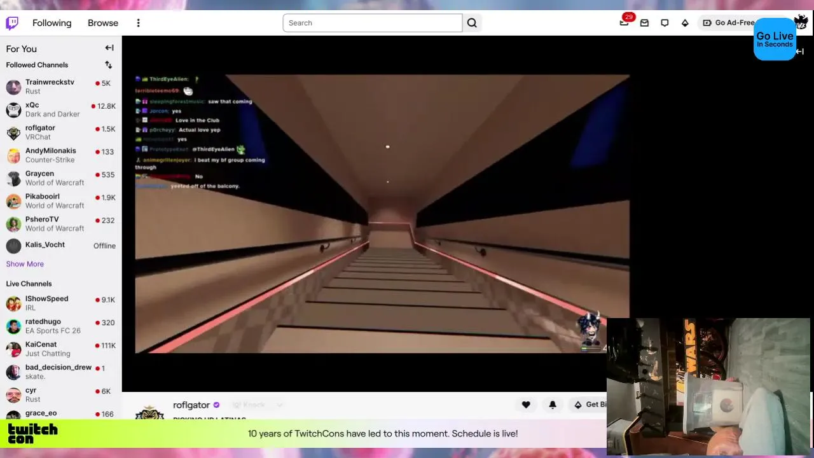This screenshot has width=814, height=458.
Task: Open Pikabooirl channel
Action: [x=61, y=201]
